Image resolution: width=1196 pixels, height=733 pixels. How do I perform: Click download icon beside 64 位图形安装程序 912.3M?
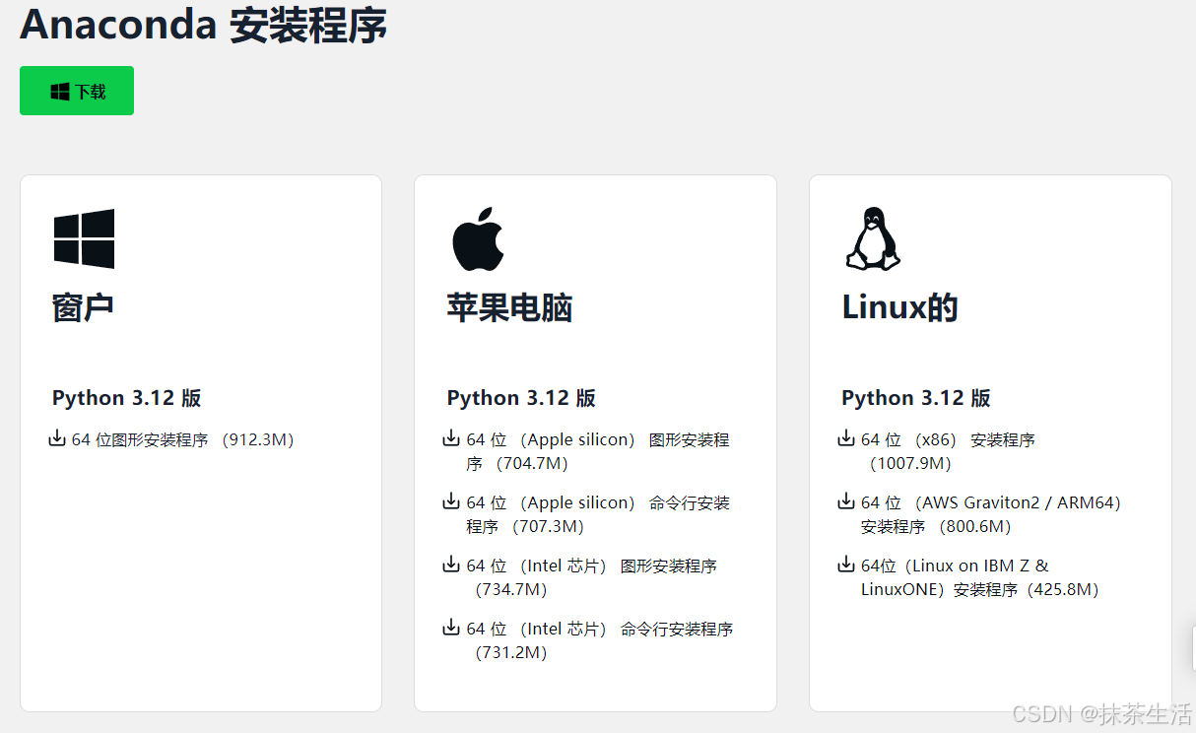(x=57, y=438)
